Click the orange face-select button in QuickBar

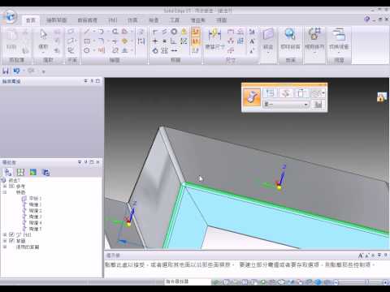(252, 97)
